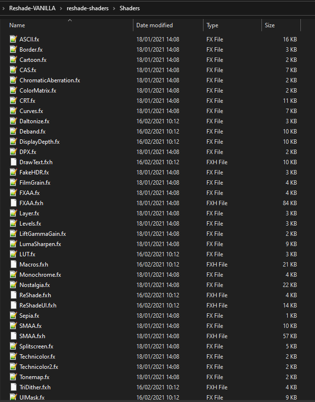This screenshot has height=402, width=315.
Task: Click the SMAA.fx file name
Action: pos(31,326)
